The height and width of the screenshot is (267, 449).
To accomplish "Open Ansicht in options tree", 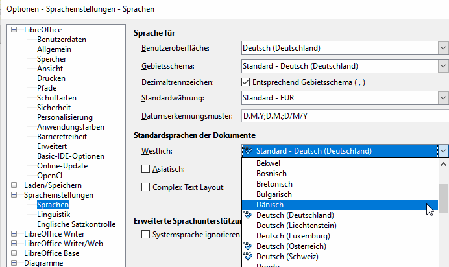I will pos(50,69).
